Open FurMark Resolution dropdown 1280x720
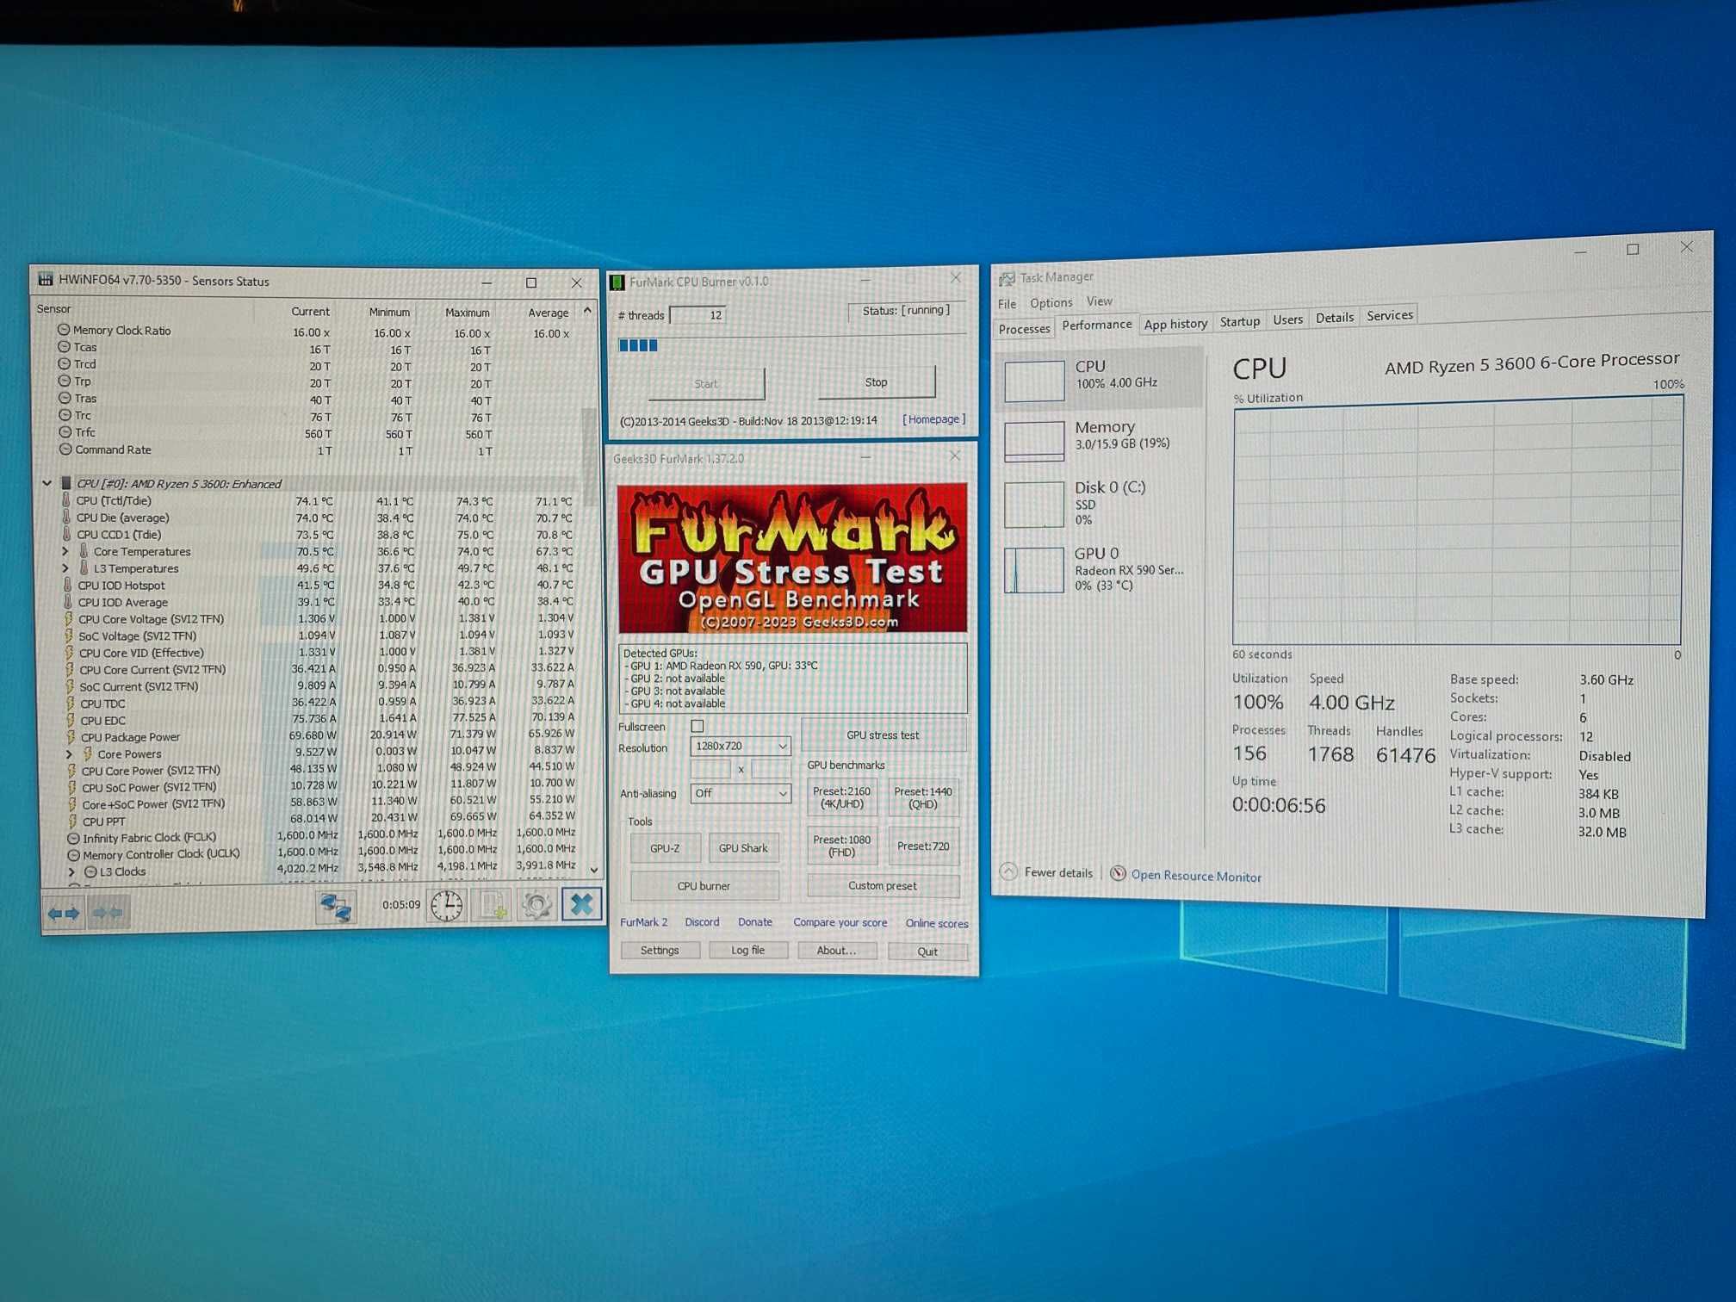The width and height of the screenshot is (1736, 1302). (x=741, y=746)
